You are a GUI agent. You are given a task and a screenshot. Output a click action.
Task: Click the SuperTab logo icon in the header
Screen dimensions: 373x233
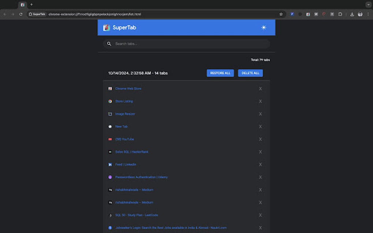(x=106, y=27)
